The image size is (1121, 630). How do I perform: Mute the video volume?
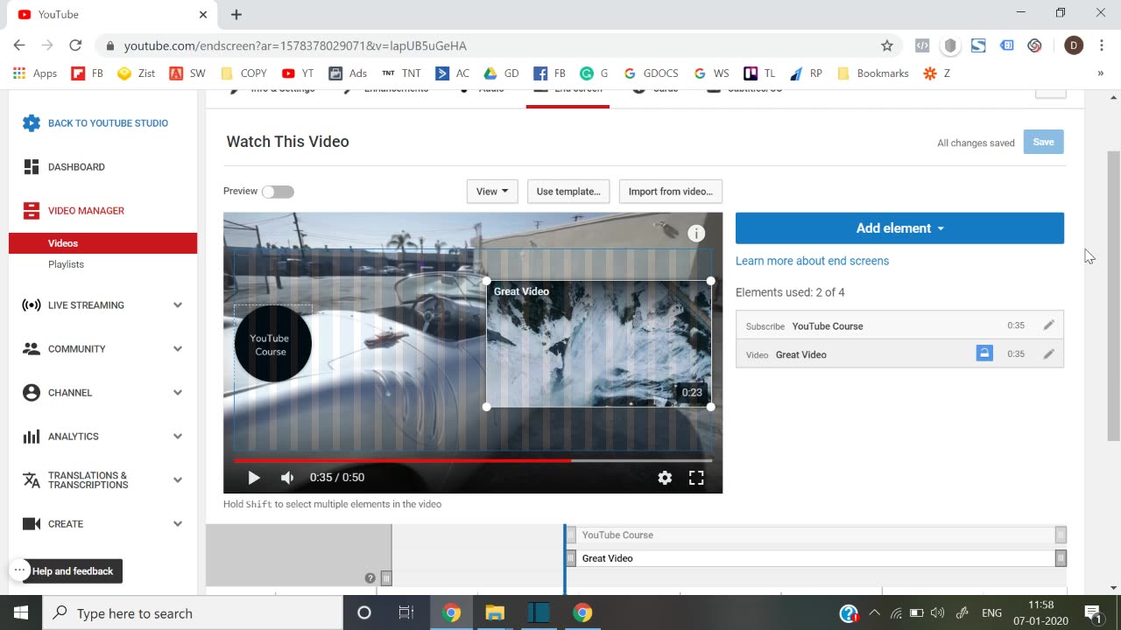[287, 478]
